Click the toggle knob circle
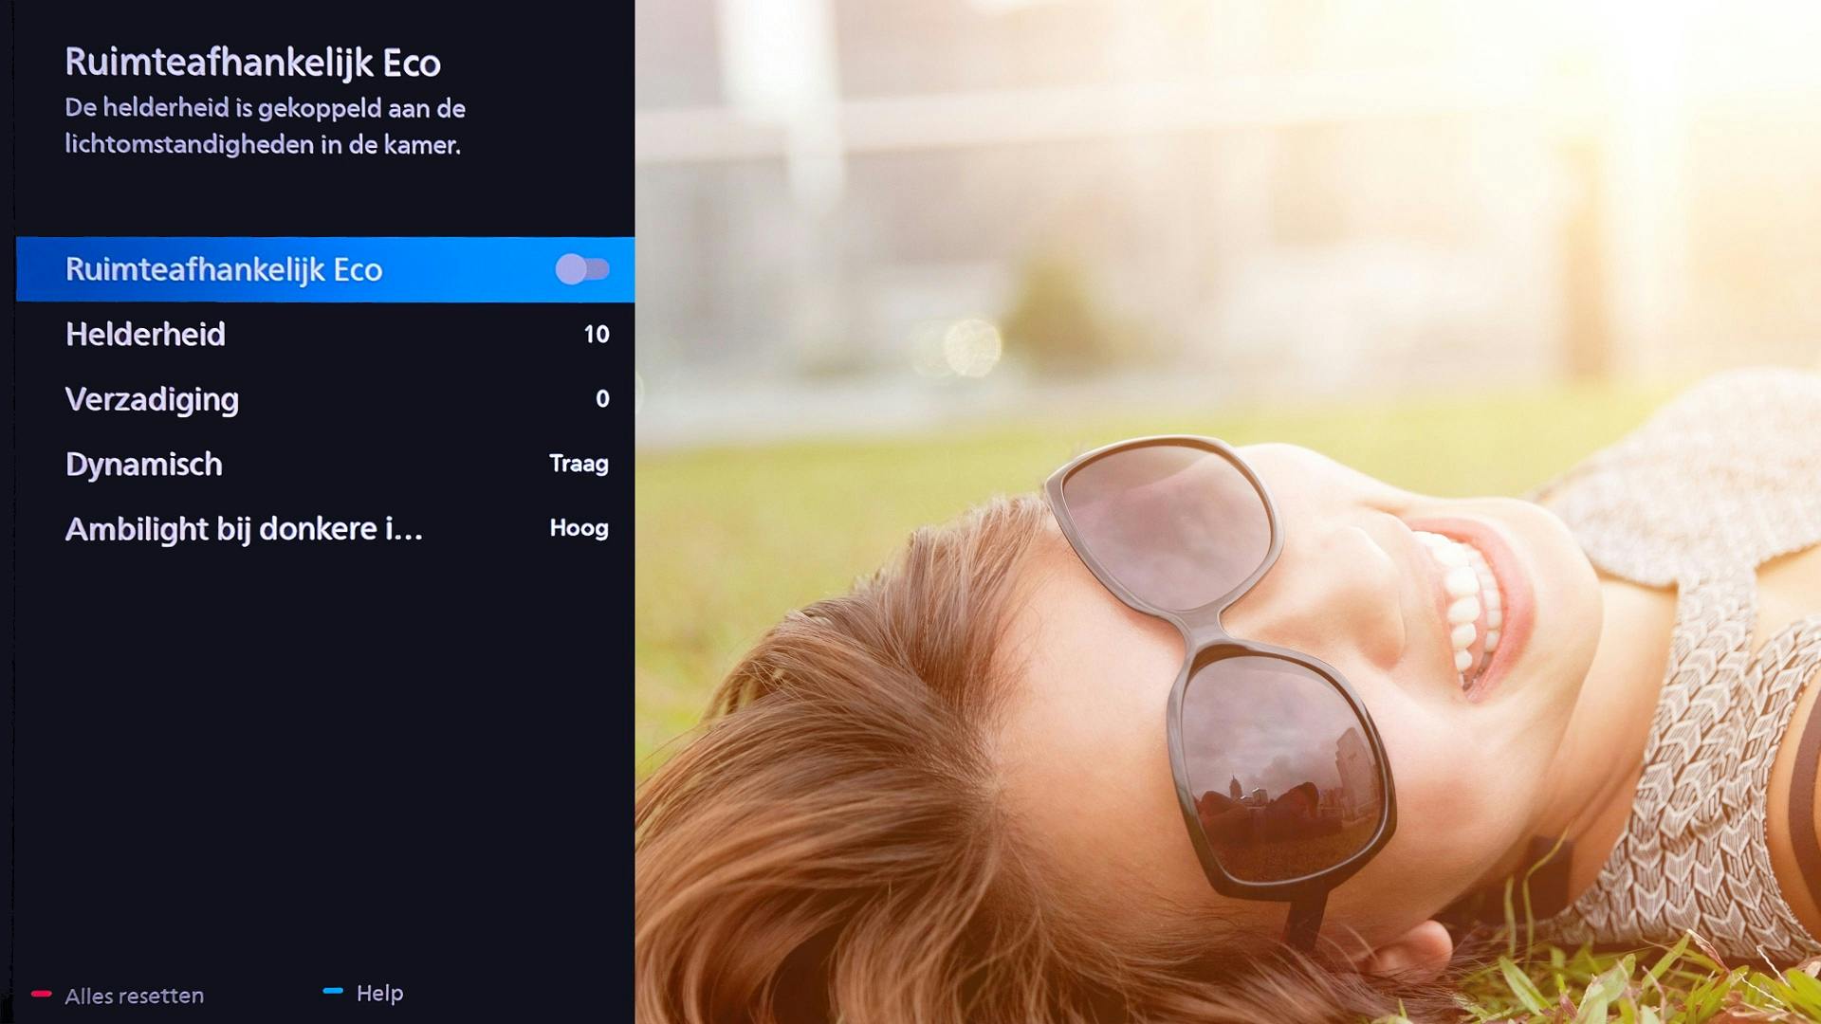Image resolution: width=1821 pixels, height=1024 pixels. (x=571, y=269)
